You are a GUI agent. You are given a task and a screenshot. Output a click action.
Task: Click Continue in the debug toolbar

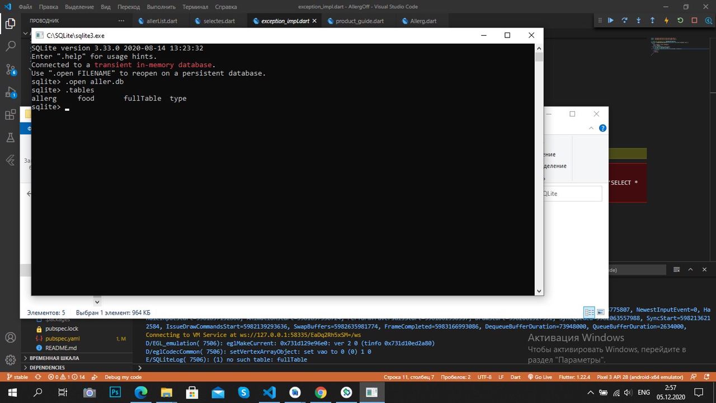pos(611,21)
